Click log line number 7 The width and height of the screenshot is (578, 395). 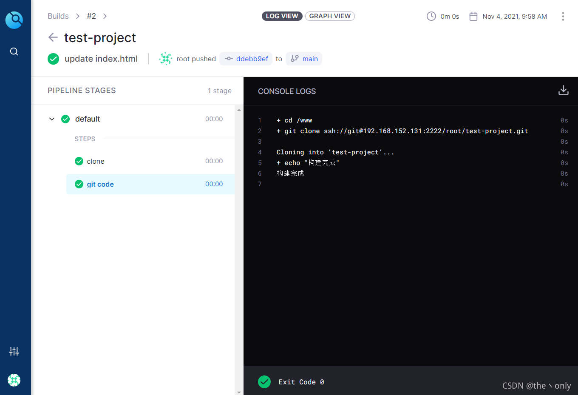point(260,184)
